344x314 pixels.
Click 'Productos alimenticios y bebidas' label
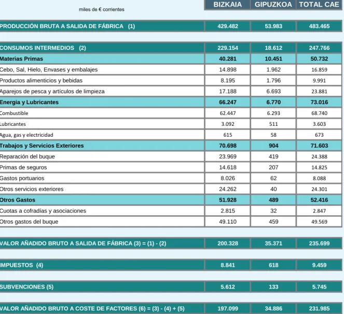pyautogui.click(x=41, y=81)
